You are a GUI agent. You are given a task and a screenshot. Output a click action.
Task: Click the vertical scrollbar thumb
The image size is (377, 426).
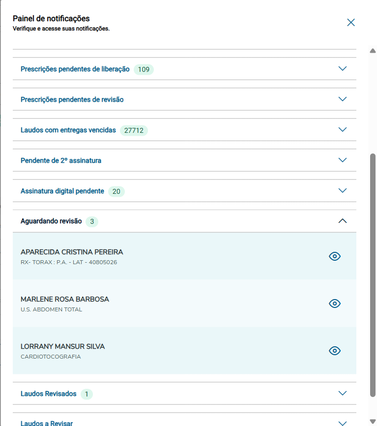click(x=373, y=275)
